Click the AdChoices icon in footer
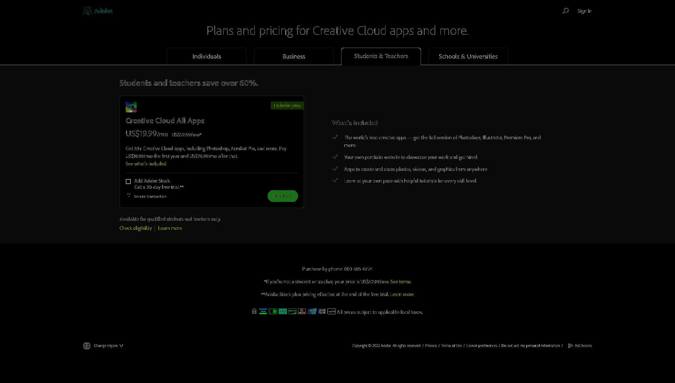The height and width of the screenshot is (383, 675). 570,346
